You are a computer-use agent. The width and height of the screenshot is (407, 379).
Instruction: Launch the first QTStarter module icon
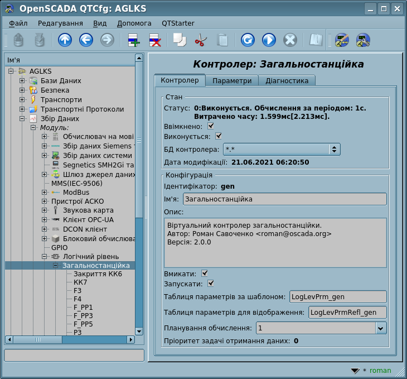pos(342,40)
